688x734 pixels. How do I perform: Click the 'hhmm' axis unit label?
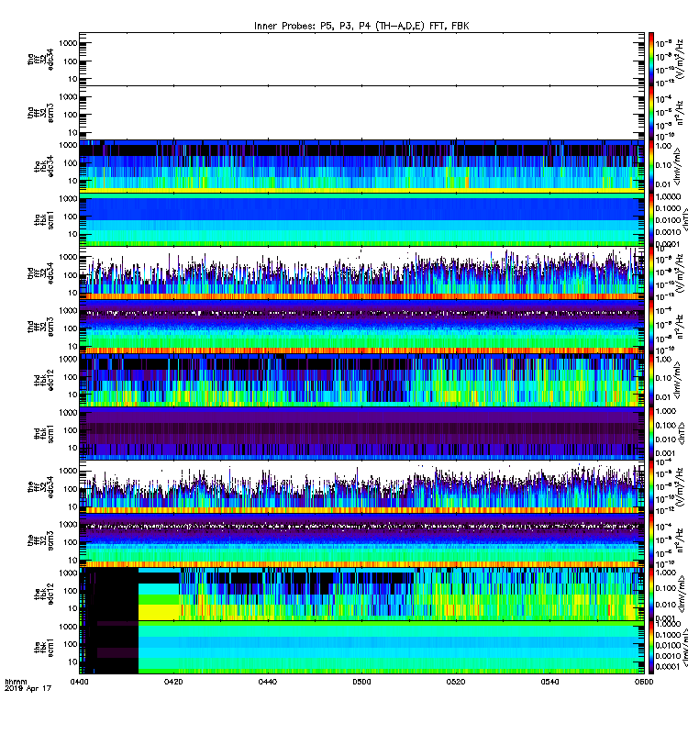tap(16, 682)
